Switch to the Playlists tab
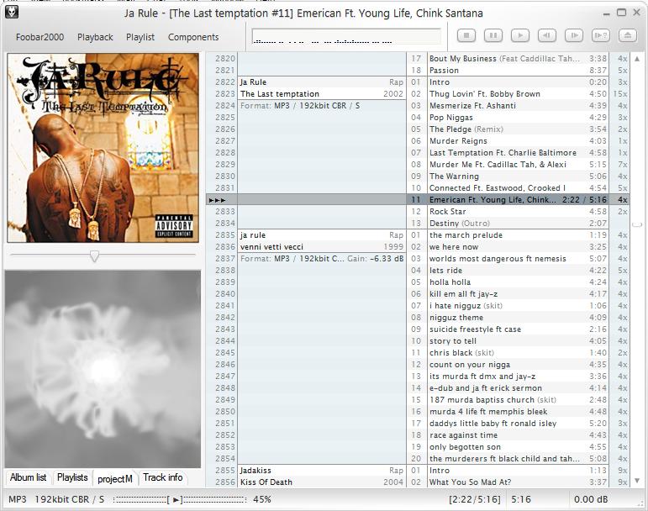This screenshot has height=511, width=648. point(72,477)
